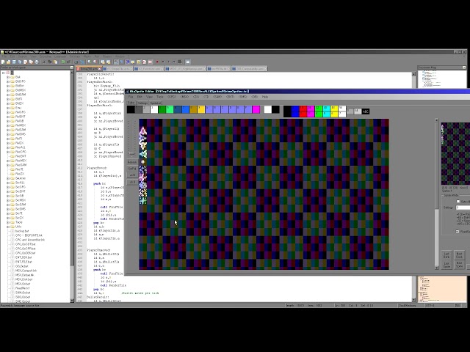This screenshot has width=470, height=352.
Task: Open the File menu in AkuSprite Editor
Action: click(131, 97)
